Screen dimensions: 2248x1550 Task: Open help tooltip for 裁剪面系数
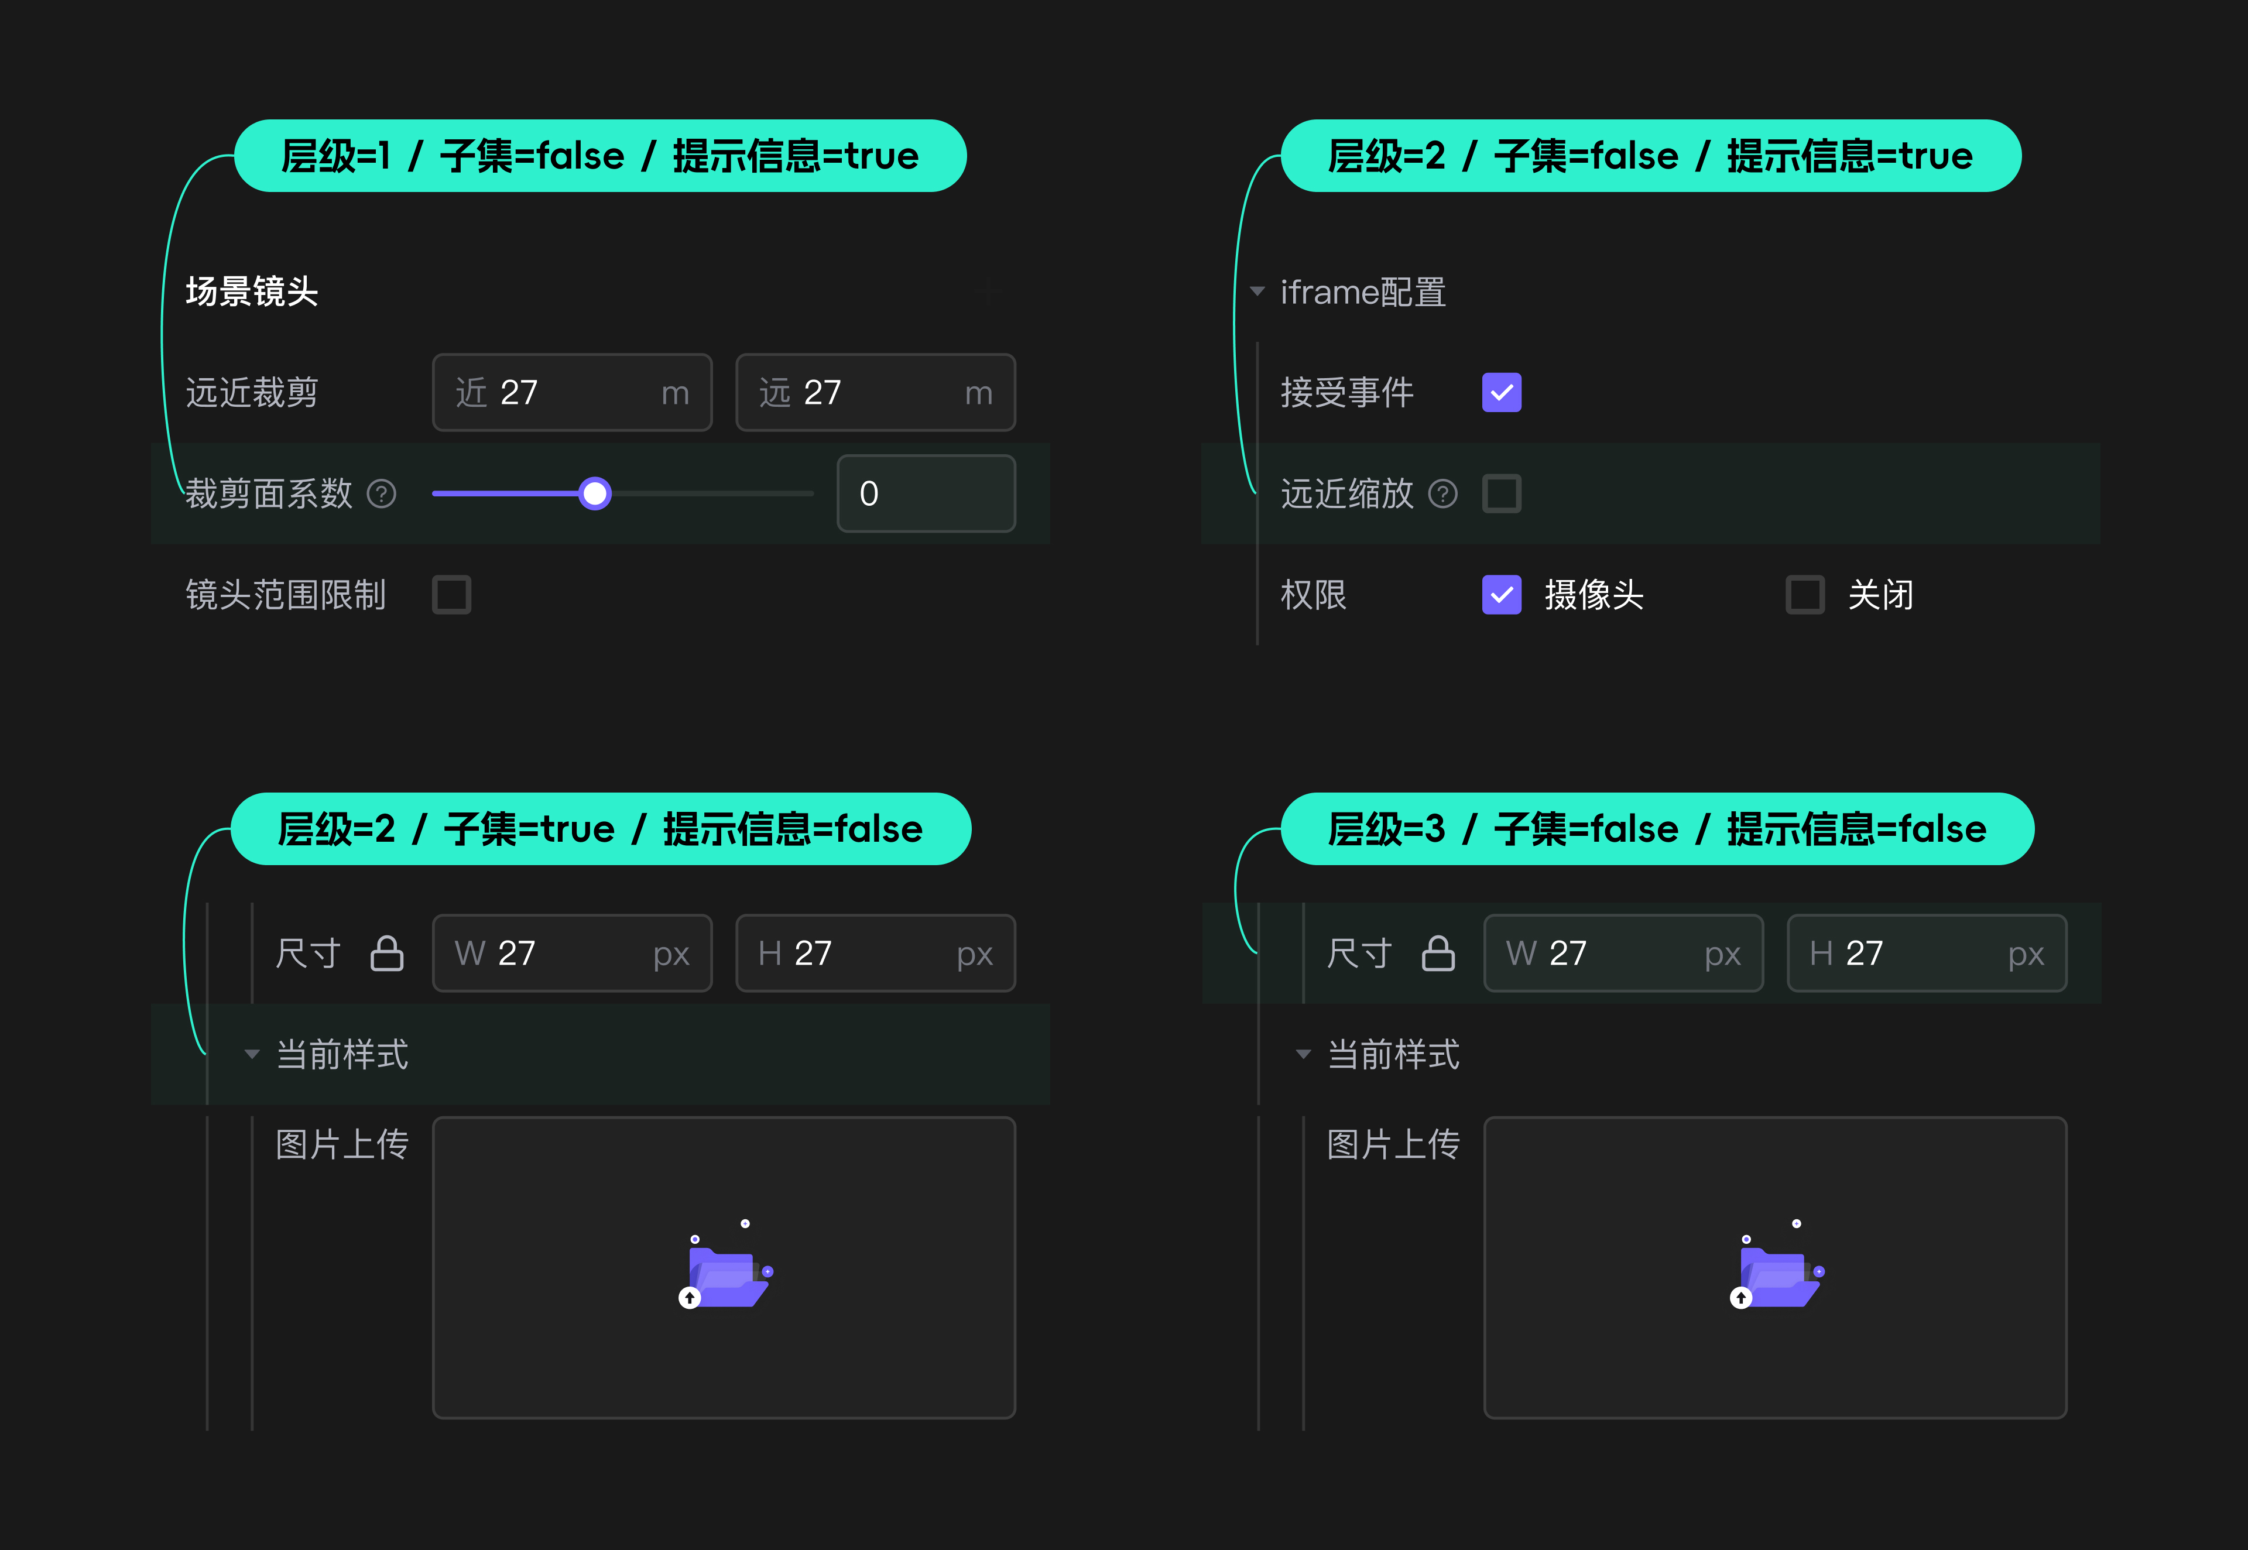[x=381, y=495]
